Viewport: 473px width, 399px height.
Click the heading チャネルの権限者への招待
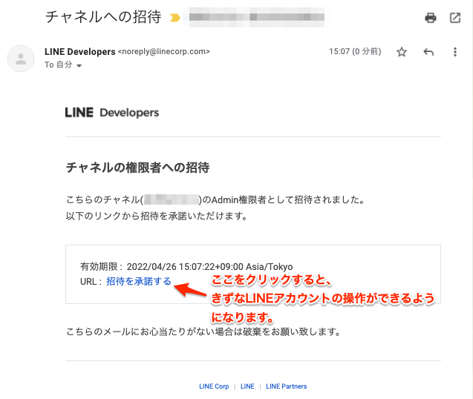click(137, 168)
